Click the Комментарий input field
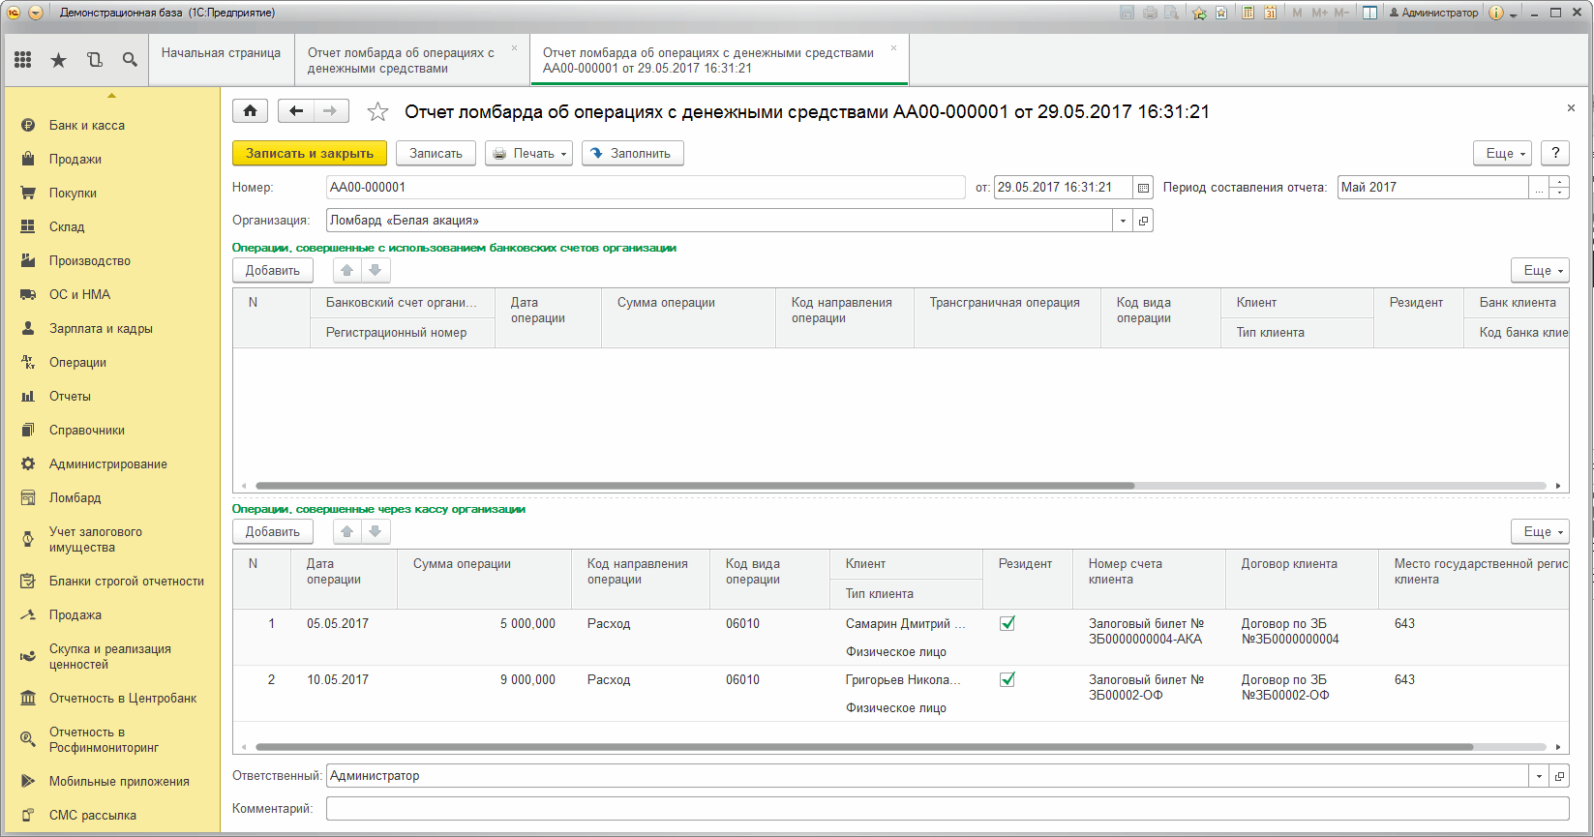The width and height of the screenshot is (1594, 837). (x=947, y=809)
